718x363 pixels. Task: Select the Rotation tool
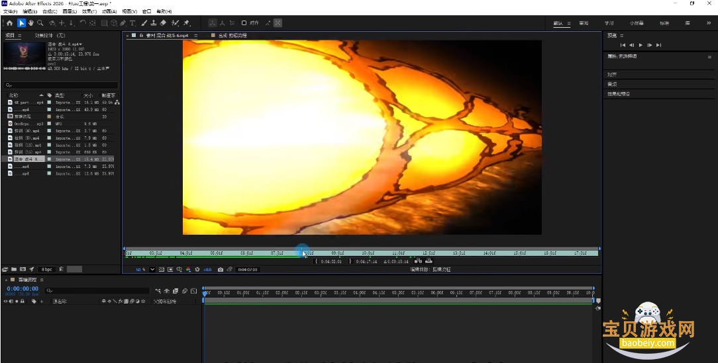pos(83,23)
